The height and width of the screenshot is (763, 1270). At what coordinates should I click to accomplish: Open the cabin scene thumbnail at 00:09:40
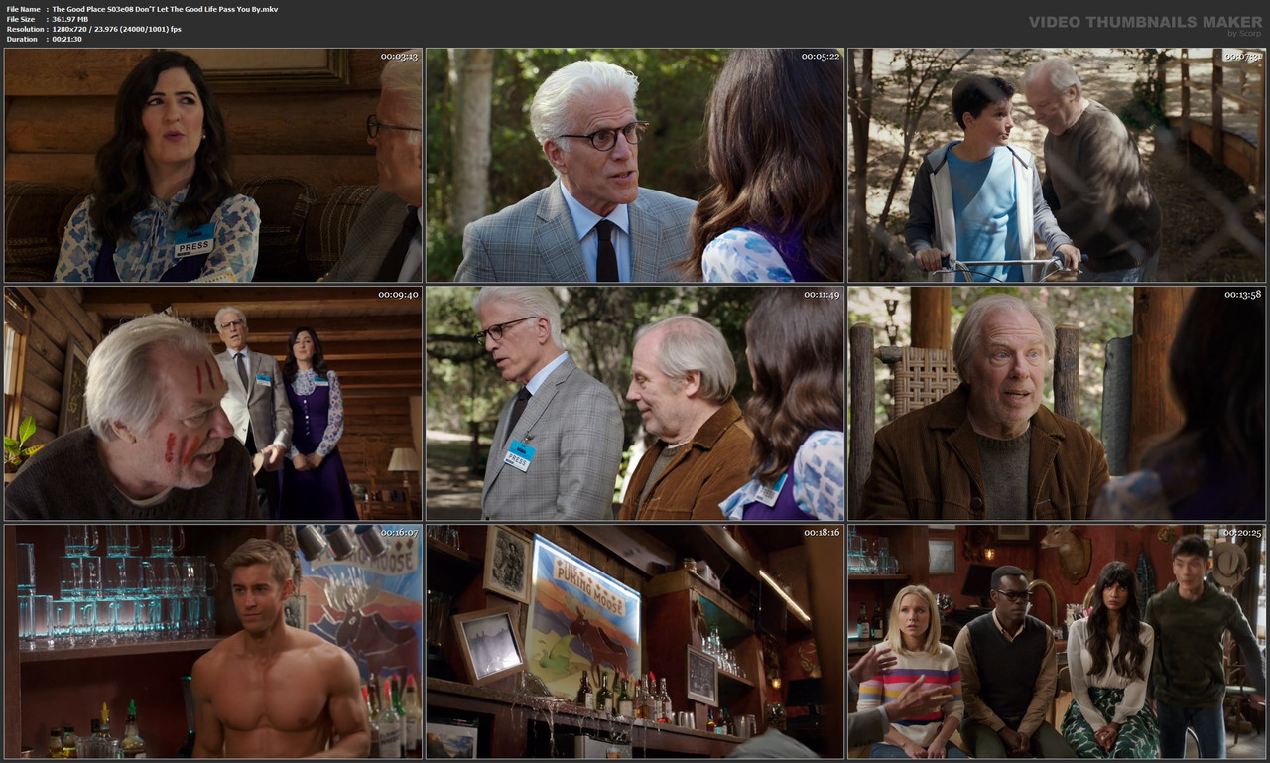click(213, 403)
